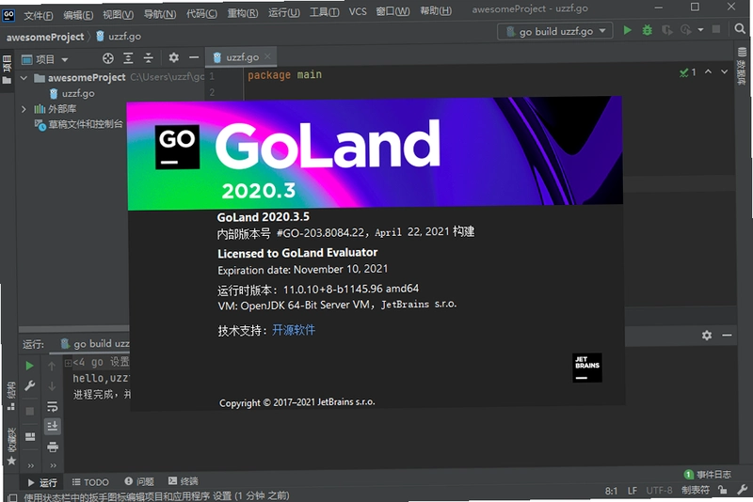
Task: Toggle soft-wrap in the Run console
Action: point(53,407)
